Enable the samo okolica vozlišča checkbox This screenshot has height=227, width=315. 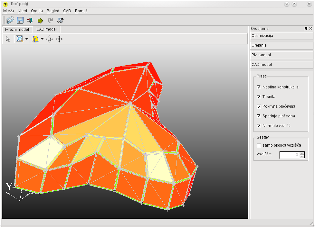(x=259, y=145)
